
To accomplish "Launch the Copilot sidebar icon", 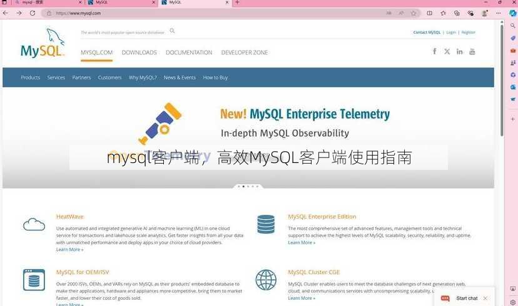I will (512, 13).
